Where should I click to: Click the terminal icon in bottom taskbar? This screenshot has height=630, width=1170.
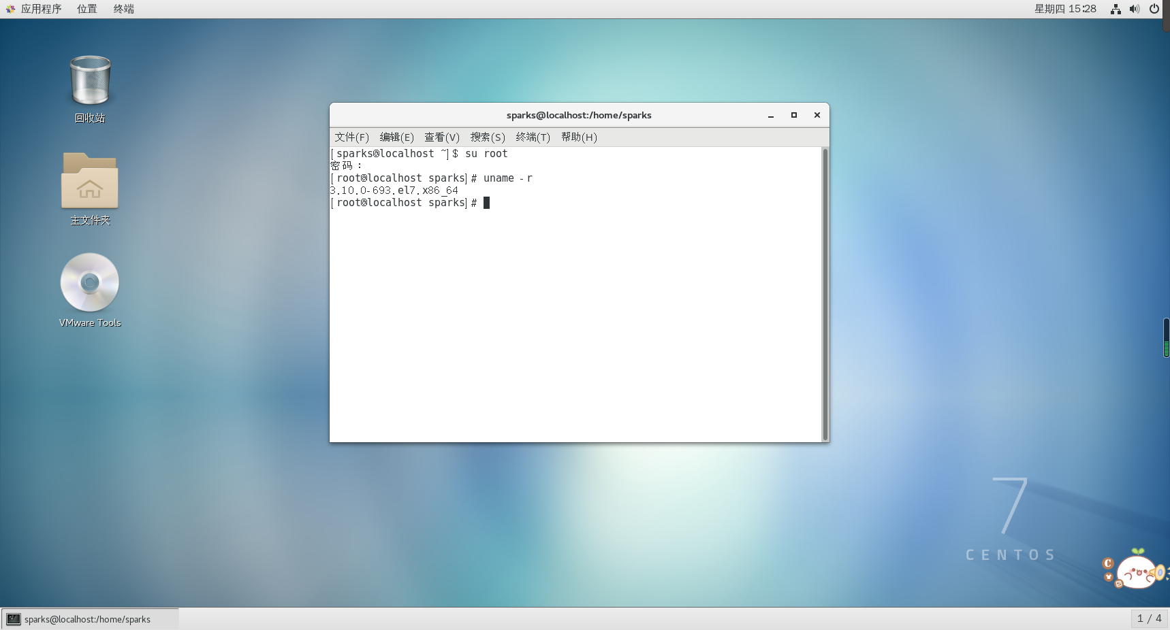point(14,619)
